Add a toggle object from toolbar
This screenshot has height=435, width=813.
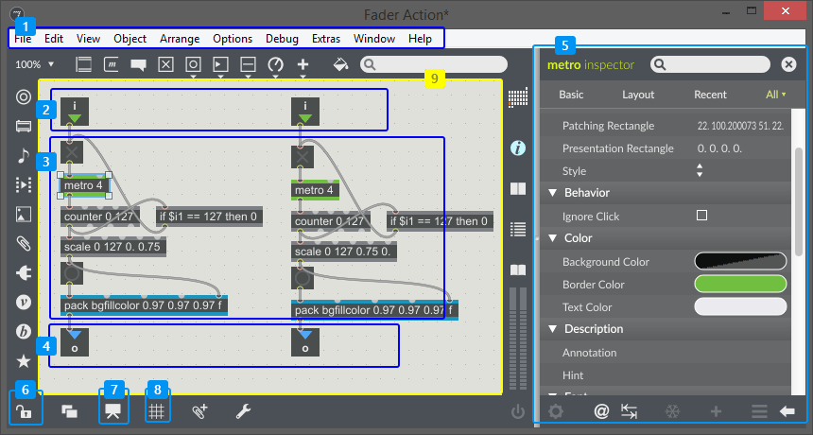point(165,64)
